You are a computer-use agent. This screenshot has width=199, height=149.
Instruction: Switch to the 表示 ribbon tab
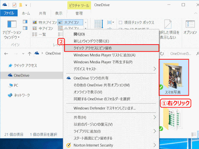click(59, 13)
